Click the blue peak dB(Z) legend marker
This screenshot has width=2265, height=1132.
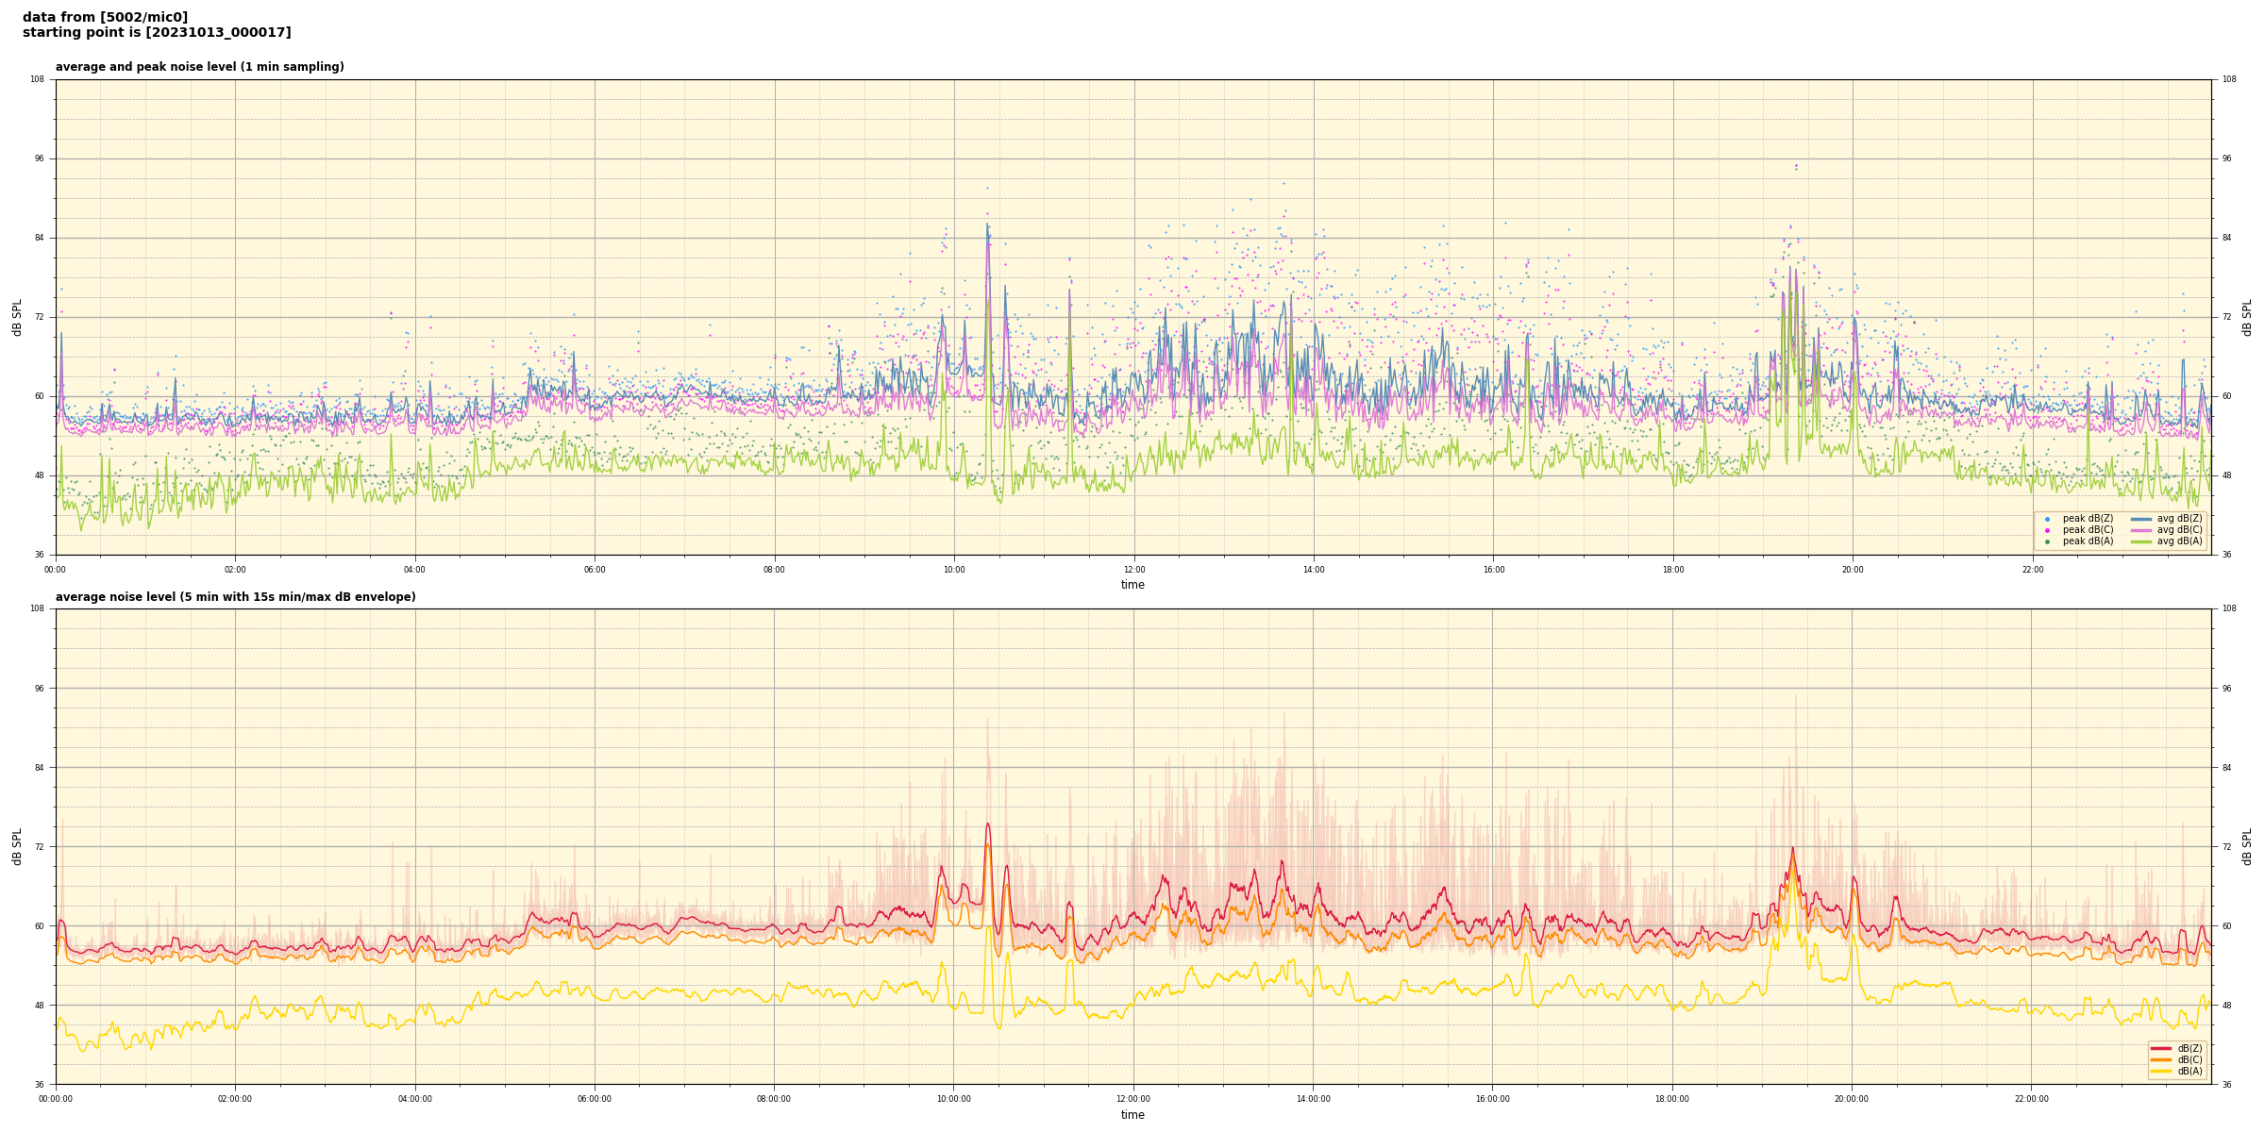click(2047, 519)
